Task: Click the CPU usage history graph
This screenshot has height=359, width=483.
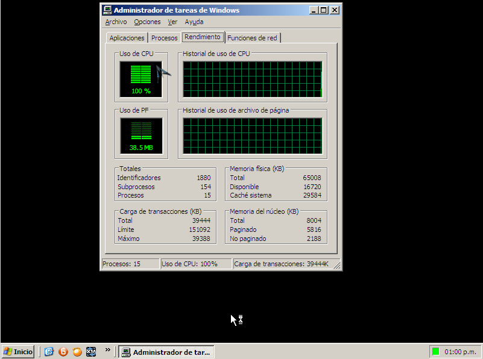Action: click(x=253, y=80)
